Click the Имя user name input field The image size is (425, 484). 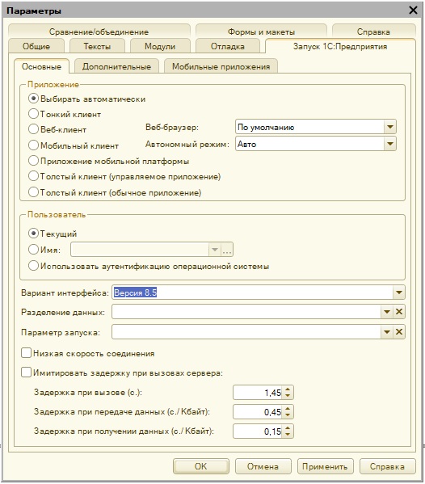point(140,250)
